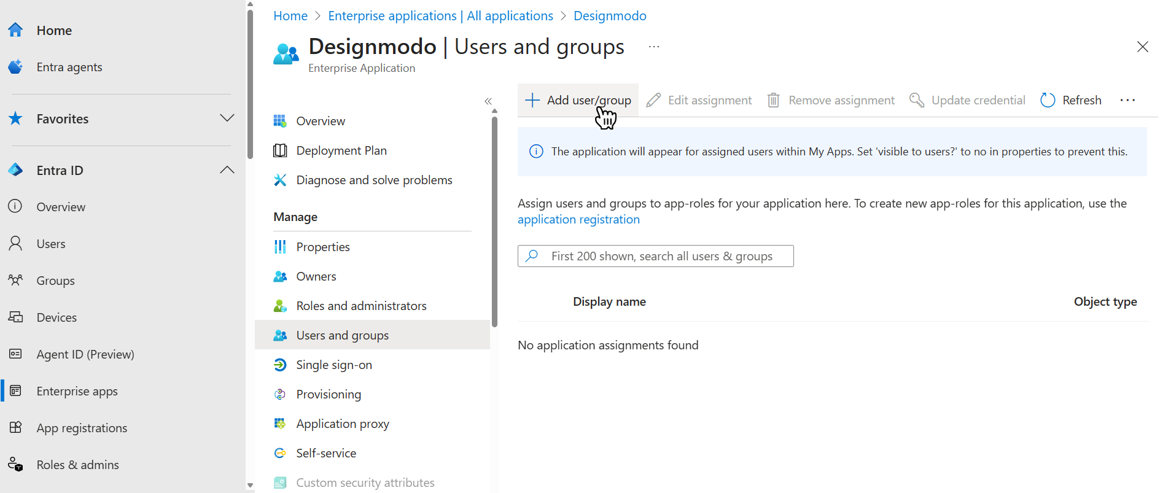Open Entra ID Overview info icon
Screen dimensions: 1160x493
click(15, 206)
